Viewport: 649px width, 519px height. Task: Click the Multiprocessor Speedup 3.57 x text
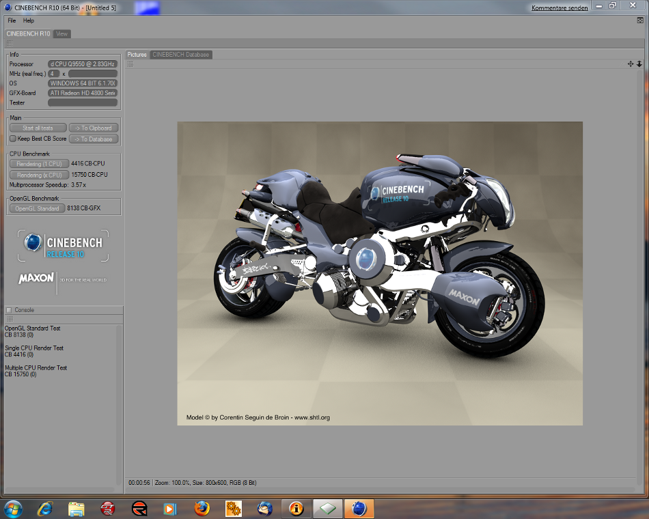pos(48,185)
